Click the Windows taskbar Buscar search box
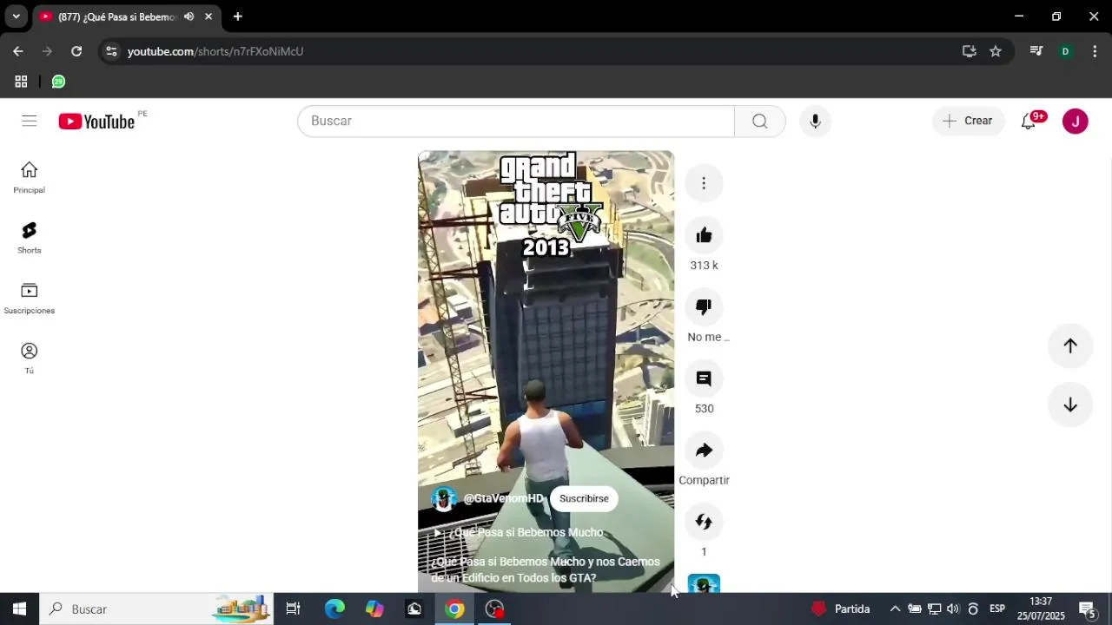This screenshot has width=1112, height=625. pos(156,609)
